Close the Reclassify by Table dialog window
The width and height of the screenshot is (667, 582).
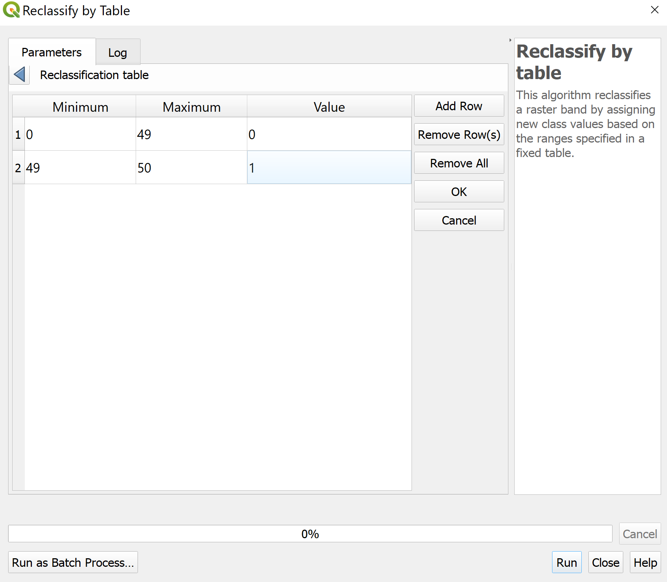654,10
